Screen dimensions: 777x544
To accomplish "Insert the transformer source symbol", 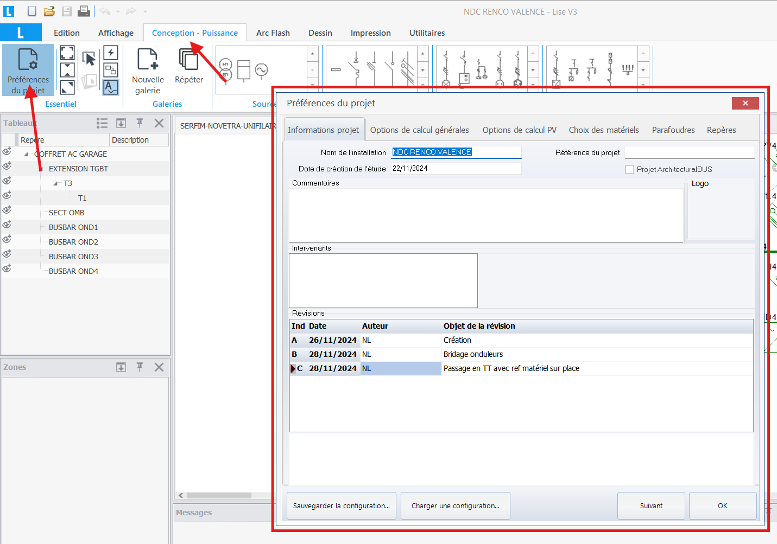I will [226, 71].
